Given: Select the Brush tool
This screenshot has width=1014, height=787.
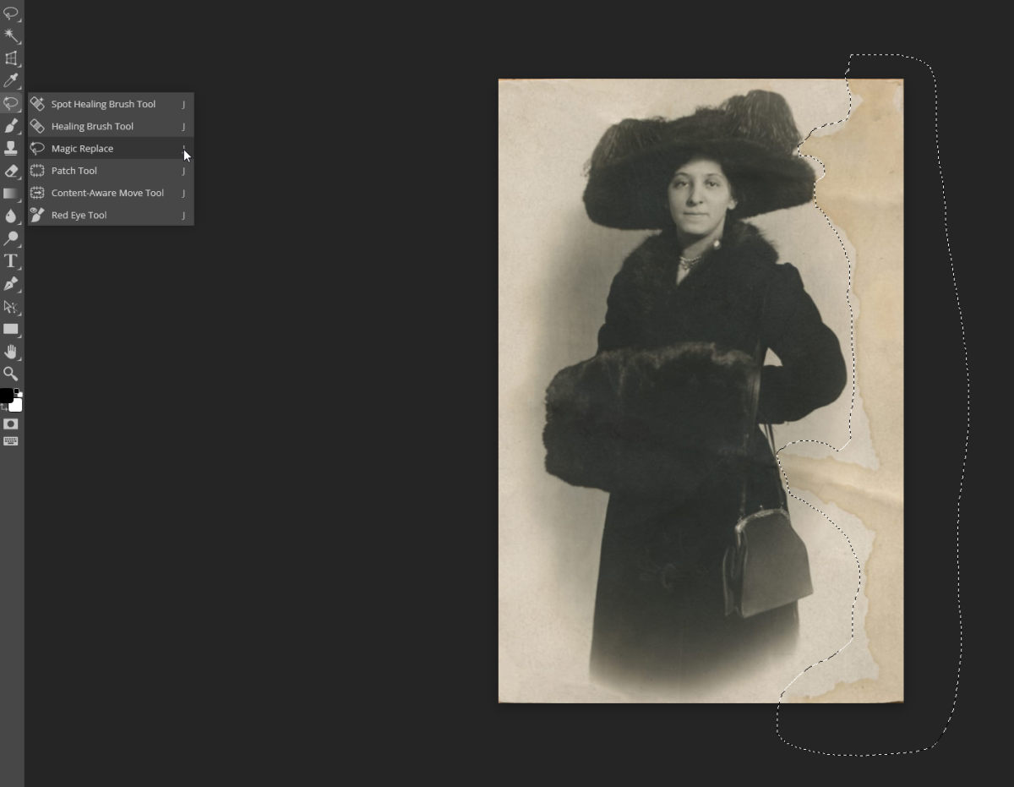Looking at the screenshot, I should pos(11,126).
